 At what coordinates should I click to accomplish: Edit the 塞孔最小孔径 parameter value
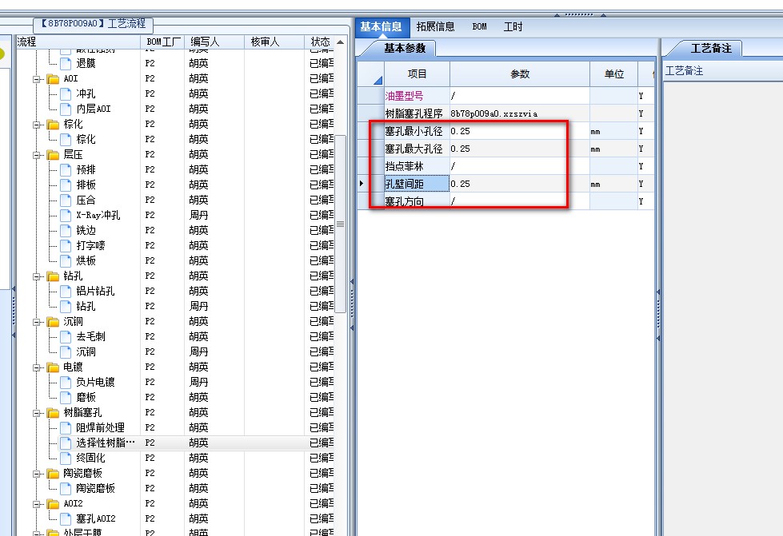[519, 131]
